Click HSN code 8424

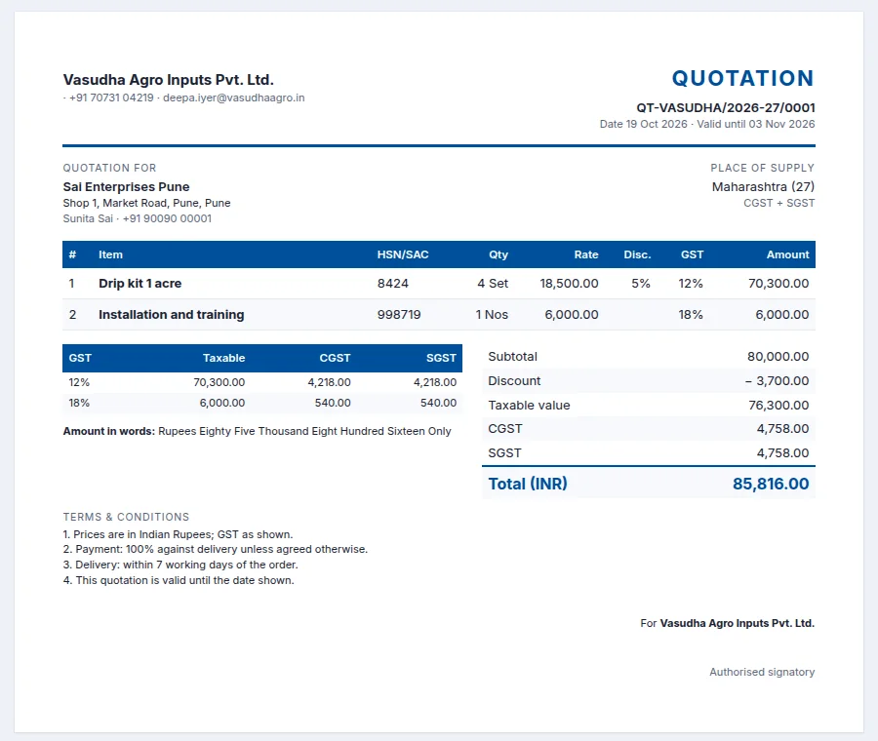[392, 283]
